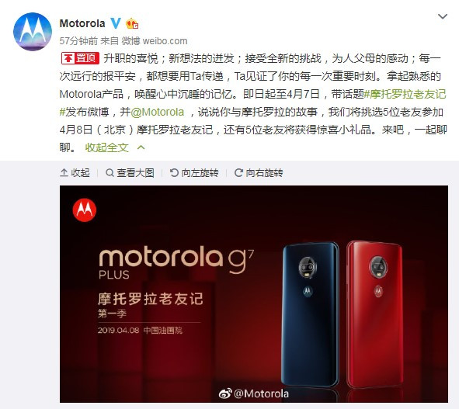Click the up chevron beside 收起全文
459x409 pixels.
click(x=141, y=147)
